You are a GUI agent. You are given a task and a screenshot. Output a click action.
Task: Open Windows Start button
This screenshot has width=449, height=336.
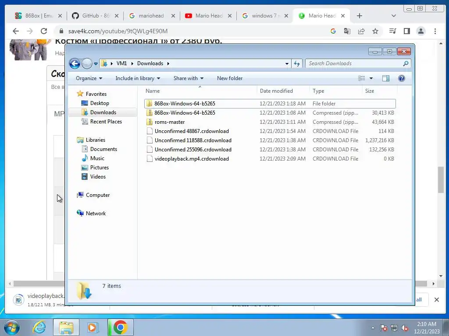[12, 327]
